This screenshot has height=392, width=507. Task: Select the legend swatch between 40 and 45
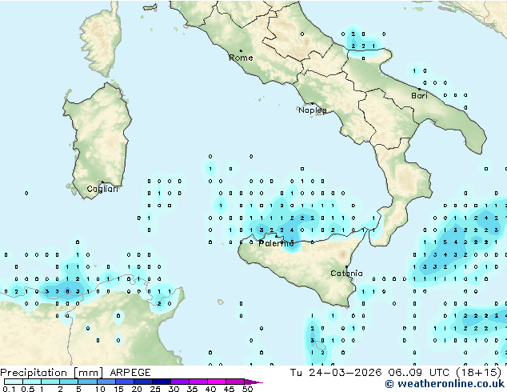click(x=217, y=382)
